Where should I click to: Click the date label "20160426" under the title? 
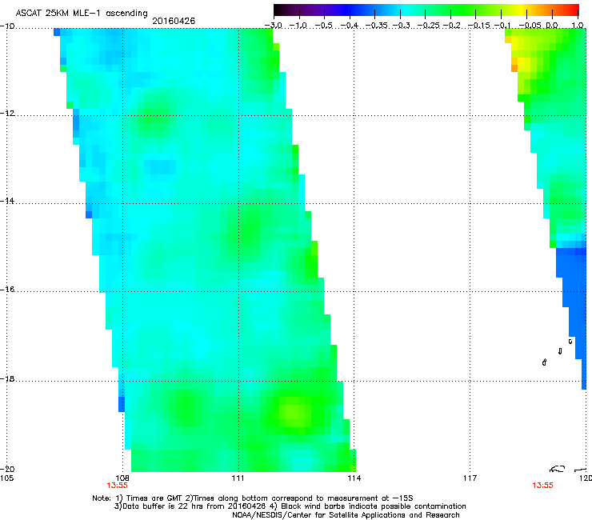point(174,21)
